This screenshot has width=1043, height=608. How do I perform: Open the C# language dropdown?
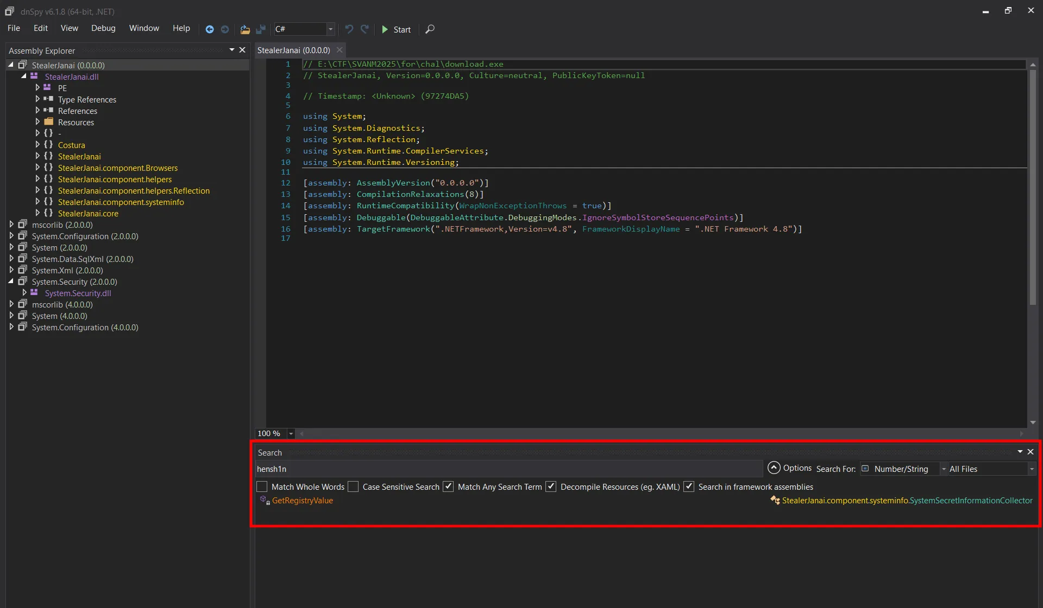click(x=330, y=29)
